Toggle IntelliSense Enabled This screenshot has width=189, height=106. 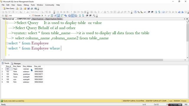[x=58, y=16]
